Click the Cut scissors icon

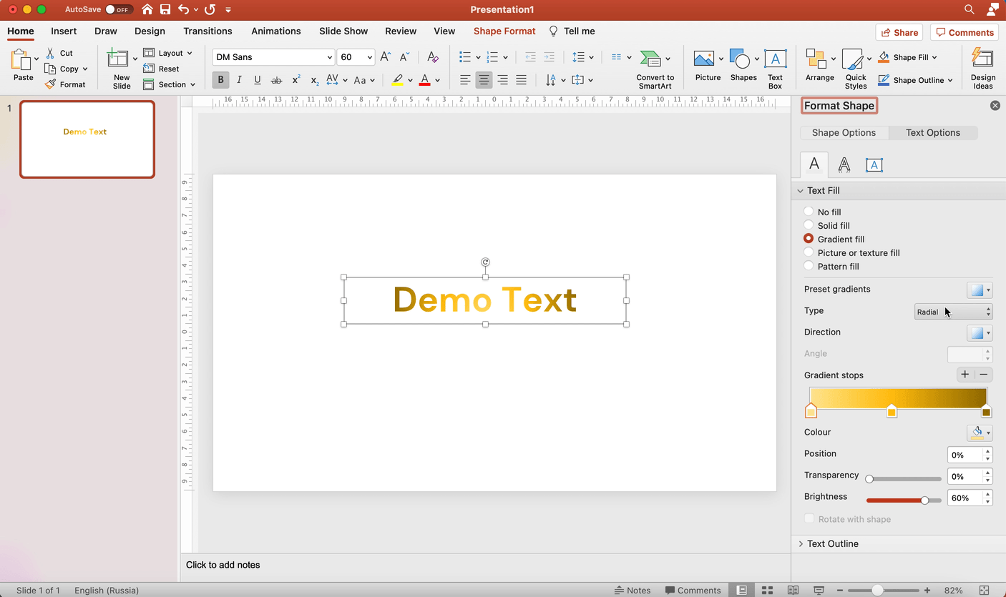50,53
